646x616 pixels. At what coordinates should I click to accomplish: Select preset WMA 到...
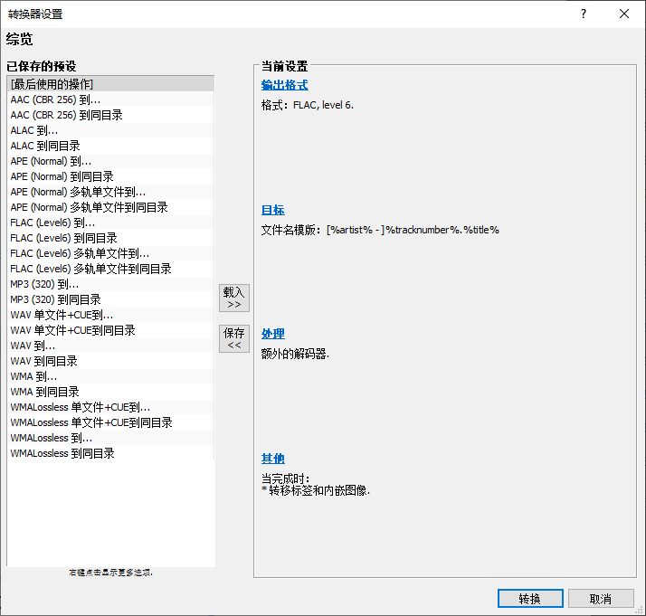coord(110,376)
